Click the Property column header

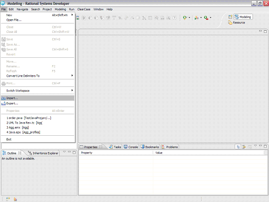[x=116, y=153]
